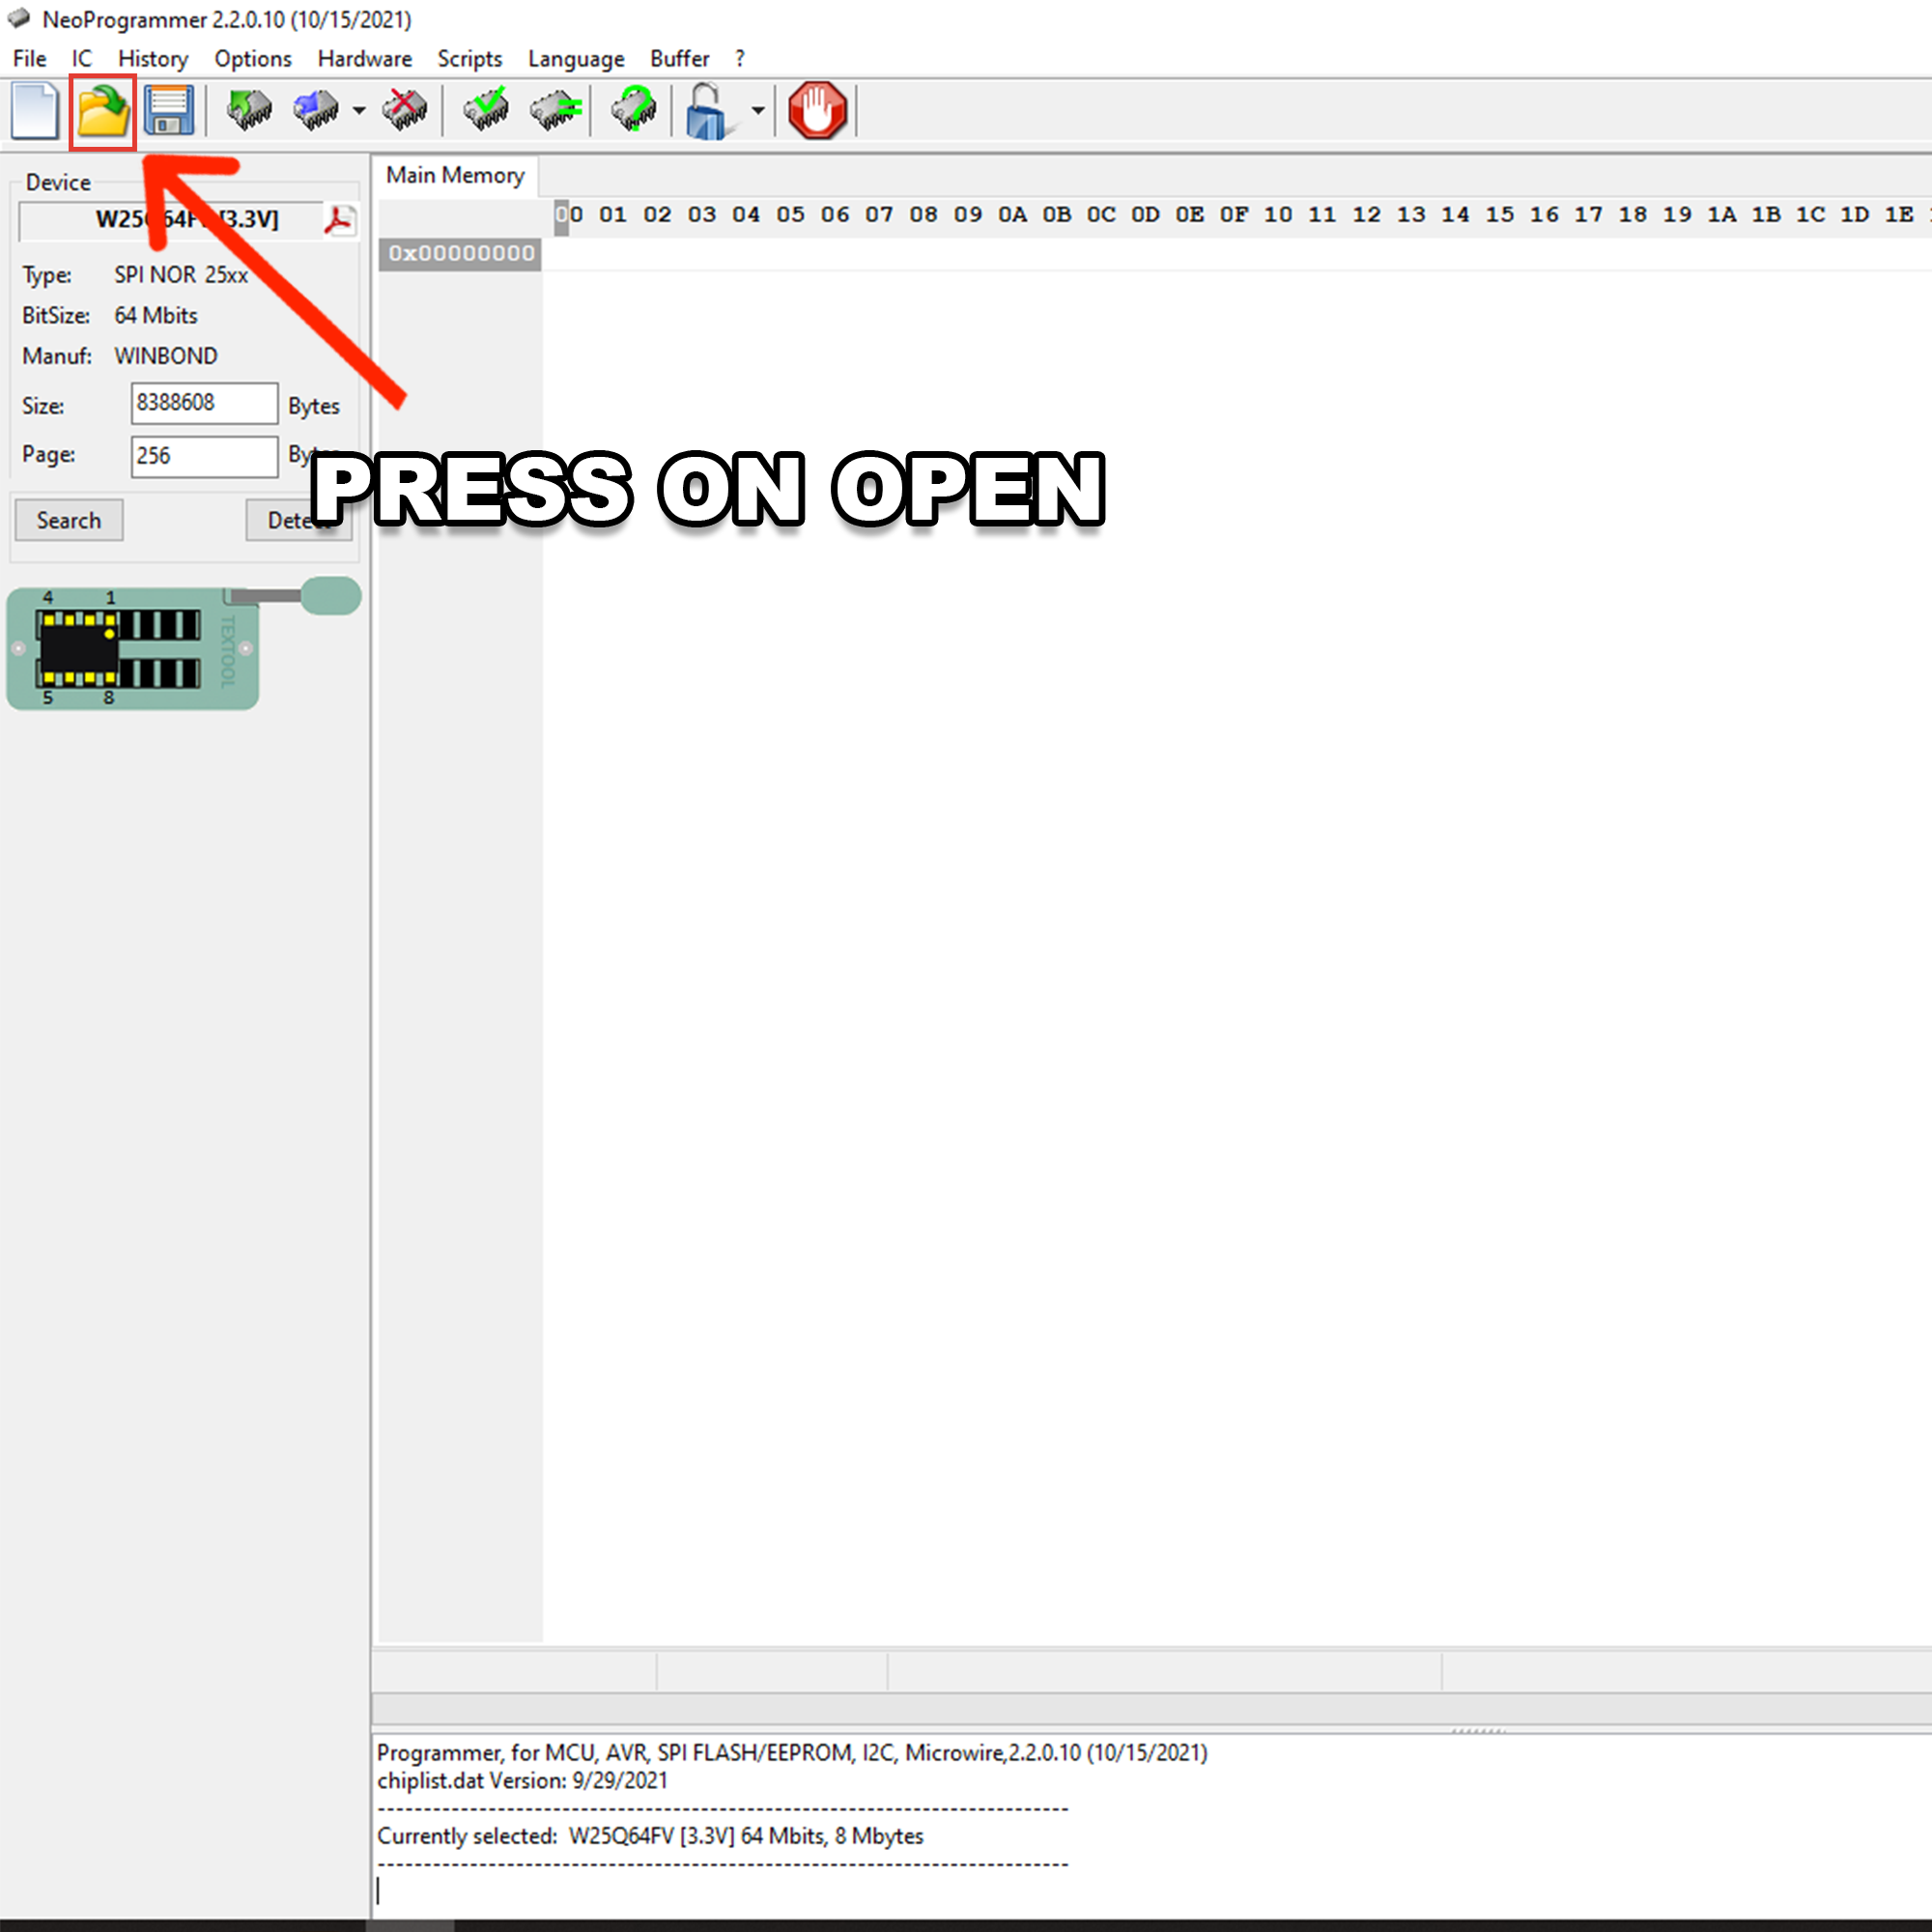Click the New blank file icon

pos(35,110)
